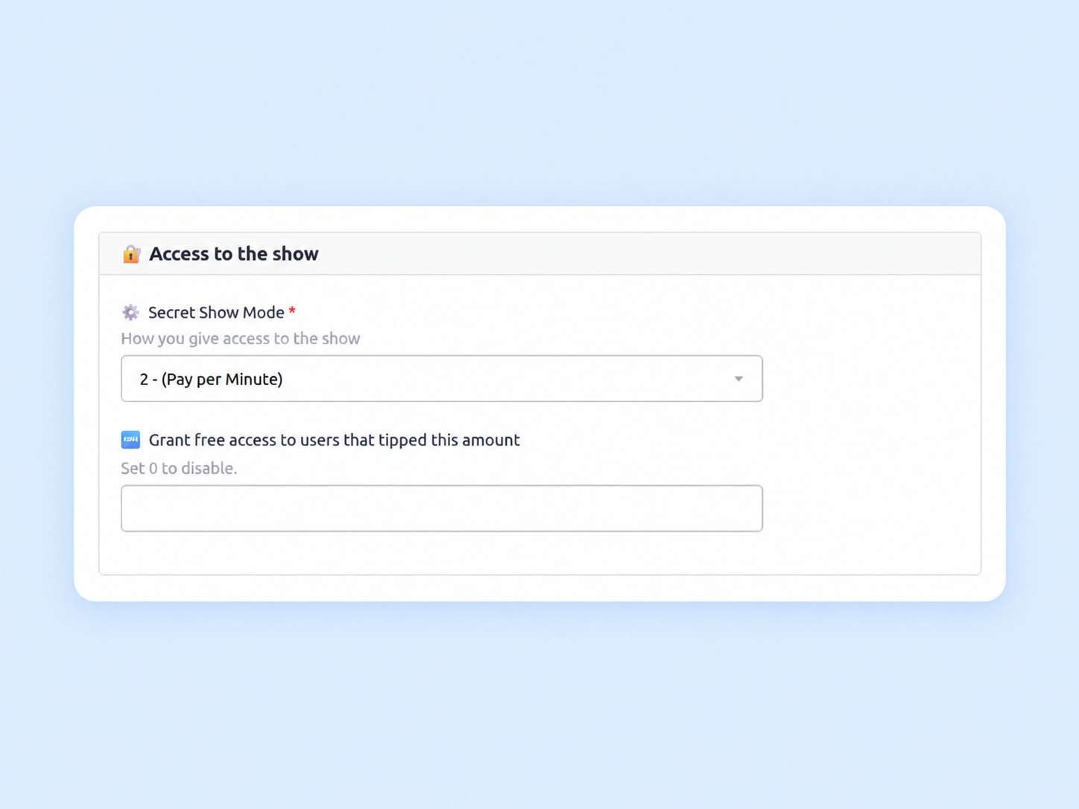Image resolution: width=1079 pixels, height=809 pixels.
Task: Click the lock icon in the header
Action: (131, 254)
